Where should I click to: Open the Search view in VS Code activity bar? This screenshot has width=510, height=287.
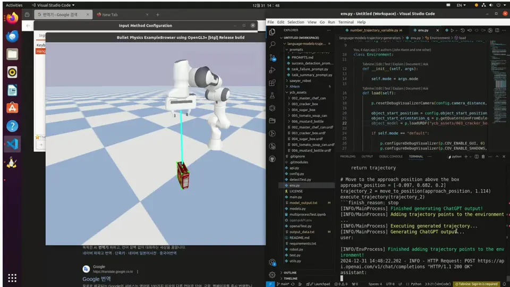point(272,44)
